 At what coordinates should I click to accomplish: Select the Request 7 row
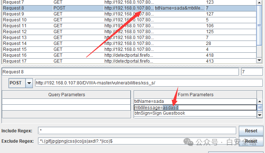coord(129,2)
